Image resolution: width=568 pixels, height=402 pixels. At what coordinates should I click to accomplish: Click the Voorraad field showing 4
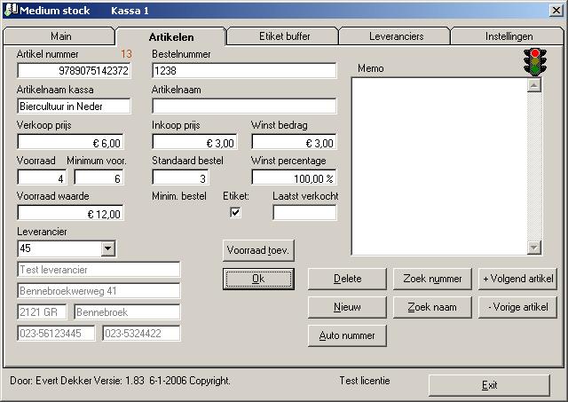click(x=42, y=177)
